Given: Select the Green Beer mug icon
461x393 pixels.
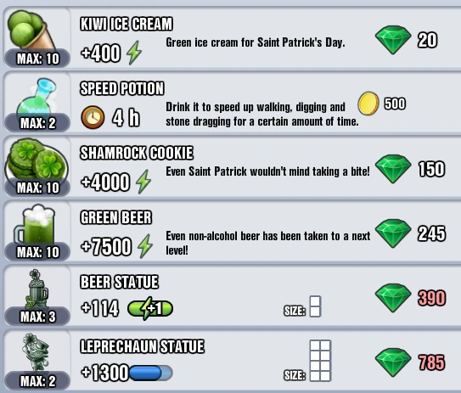Looking at the screenshot, I should click(x=35, y=226).
